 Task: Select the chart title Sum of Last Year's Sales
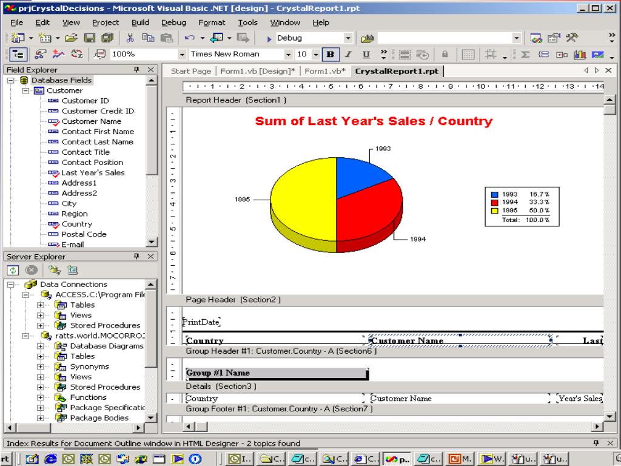[374, 121]
